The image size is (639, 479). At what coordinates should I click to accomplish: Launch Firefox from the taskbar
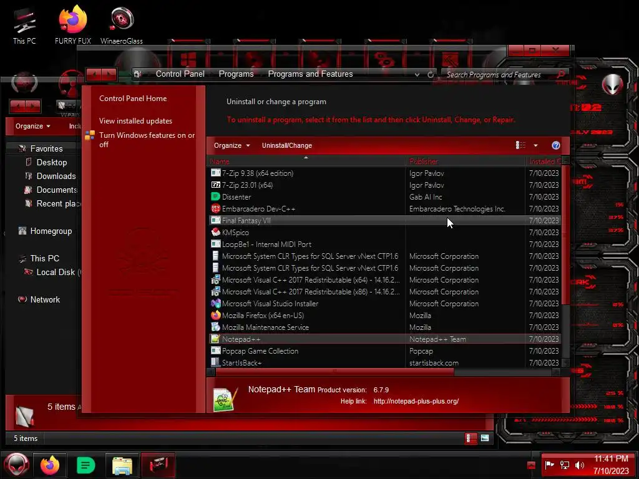(x=50, y=465)
